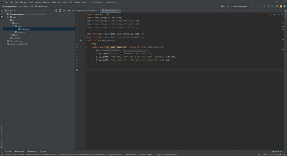287x156 pixels.
Task: Open the Refactor menu
Action: point(46,2)
